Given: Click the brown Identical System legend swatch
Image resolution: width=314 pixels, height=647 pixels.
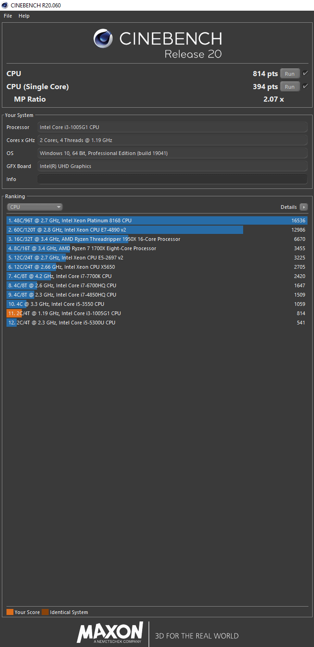Looking at the screenshot, I should 45,612.
